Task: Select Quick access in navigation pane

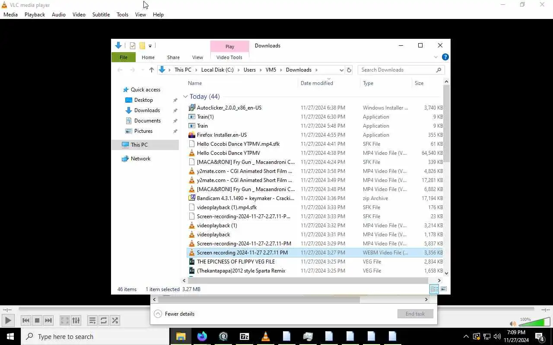Action: pos(145,90)
